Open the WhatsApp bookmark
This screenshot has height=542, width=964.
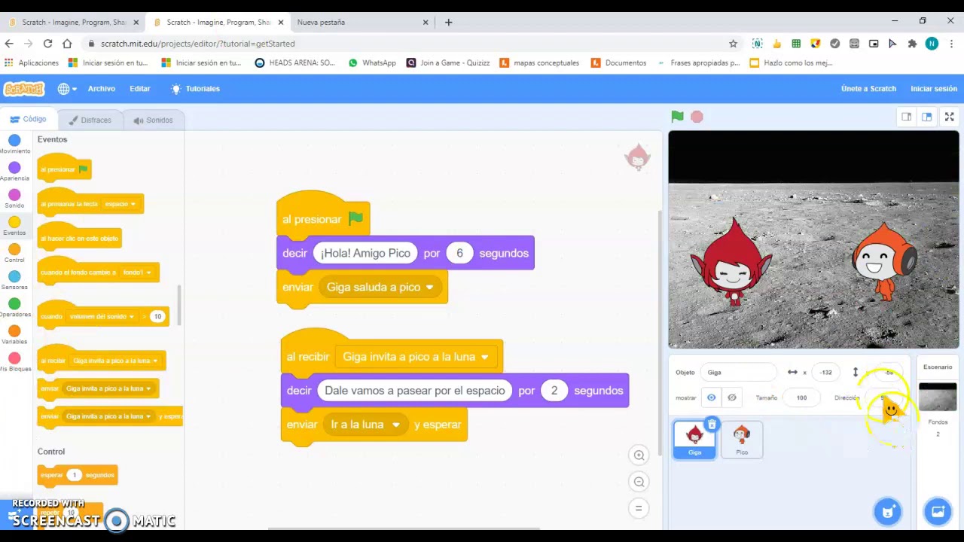pyautogui.click(x=372, y=63)
